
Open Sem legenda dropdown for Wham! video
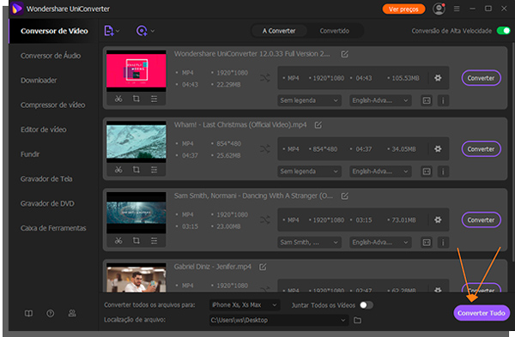tap(309, 172)
